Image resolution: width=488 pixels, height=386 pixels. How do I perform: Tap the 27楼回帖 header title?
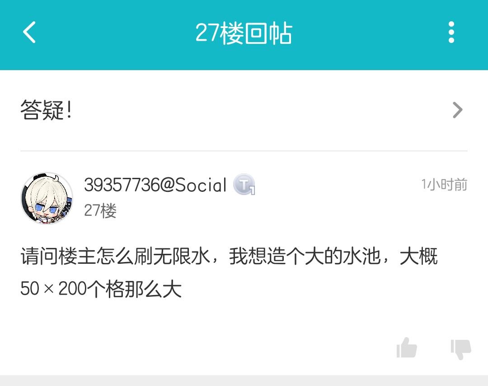pos(244,33)
